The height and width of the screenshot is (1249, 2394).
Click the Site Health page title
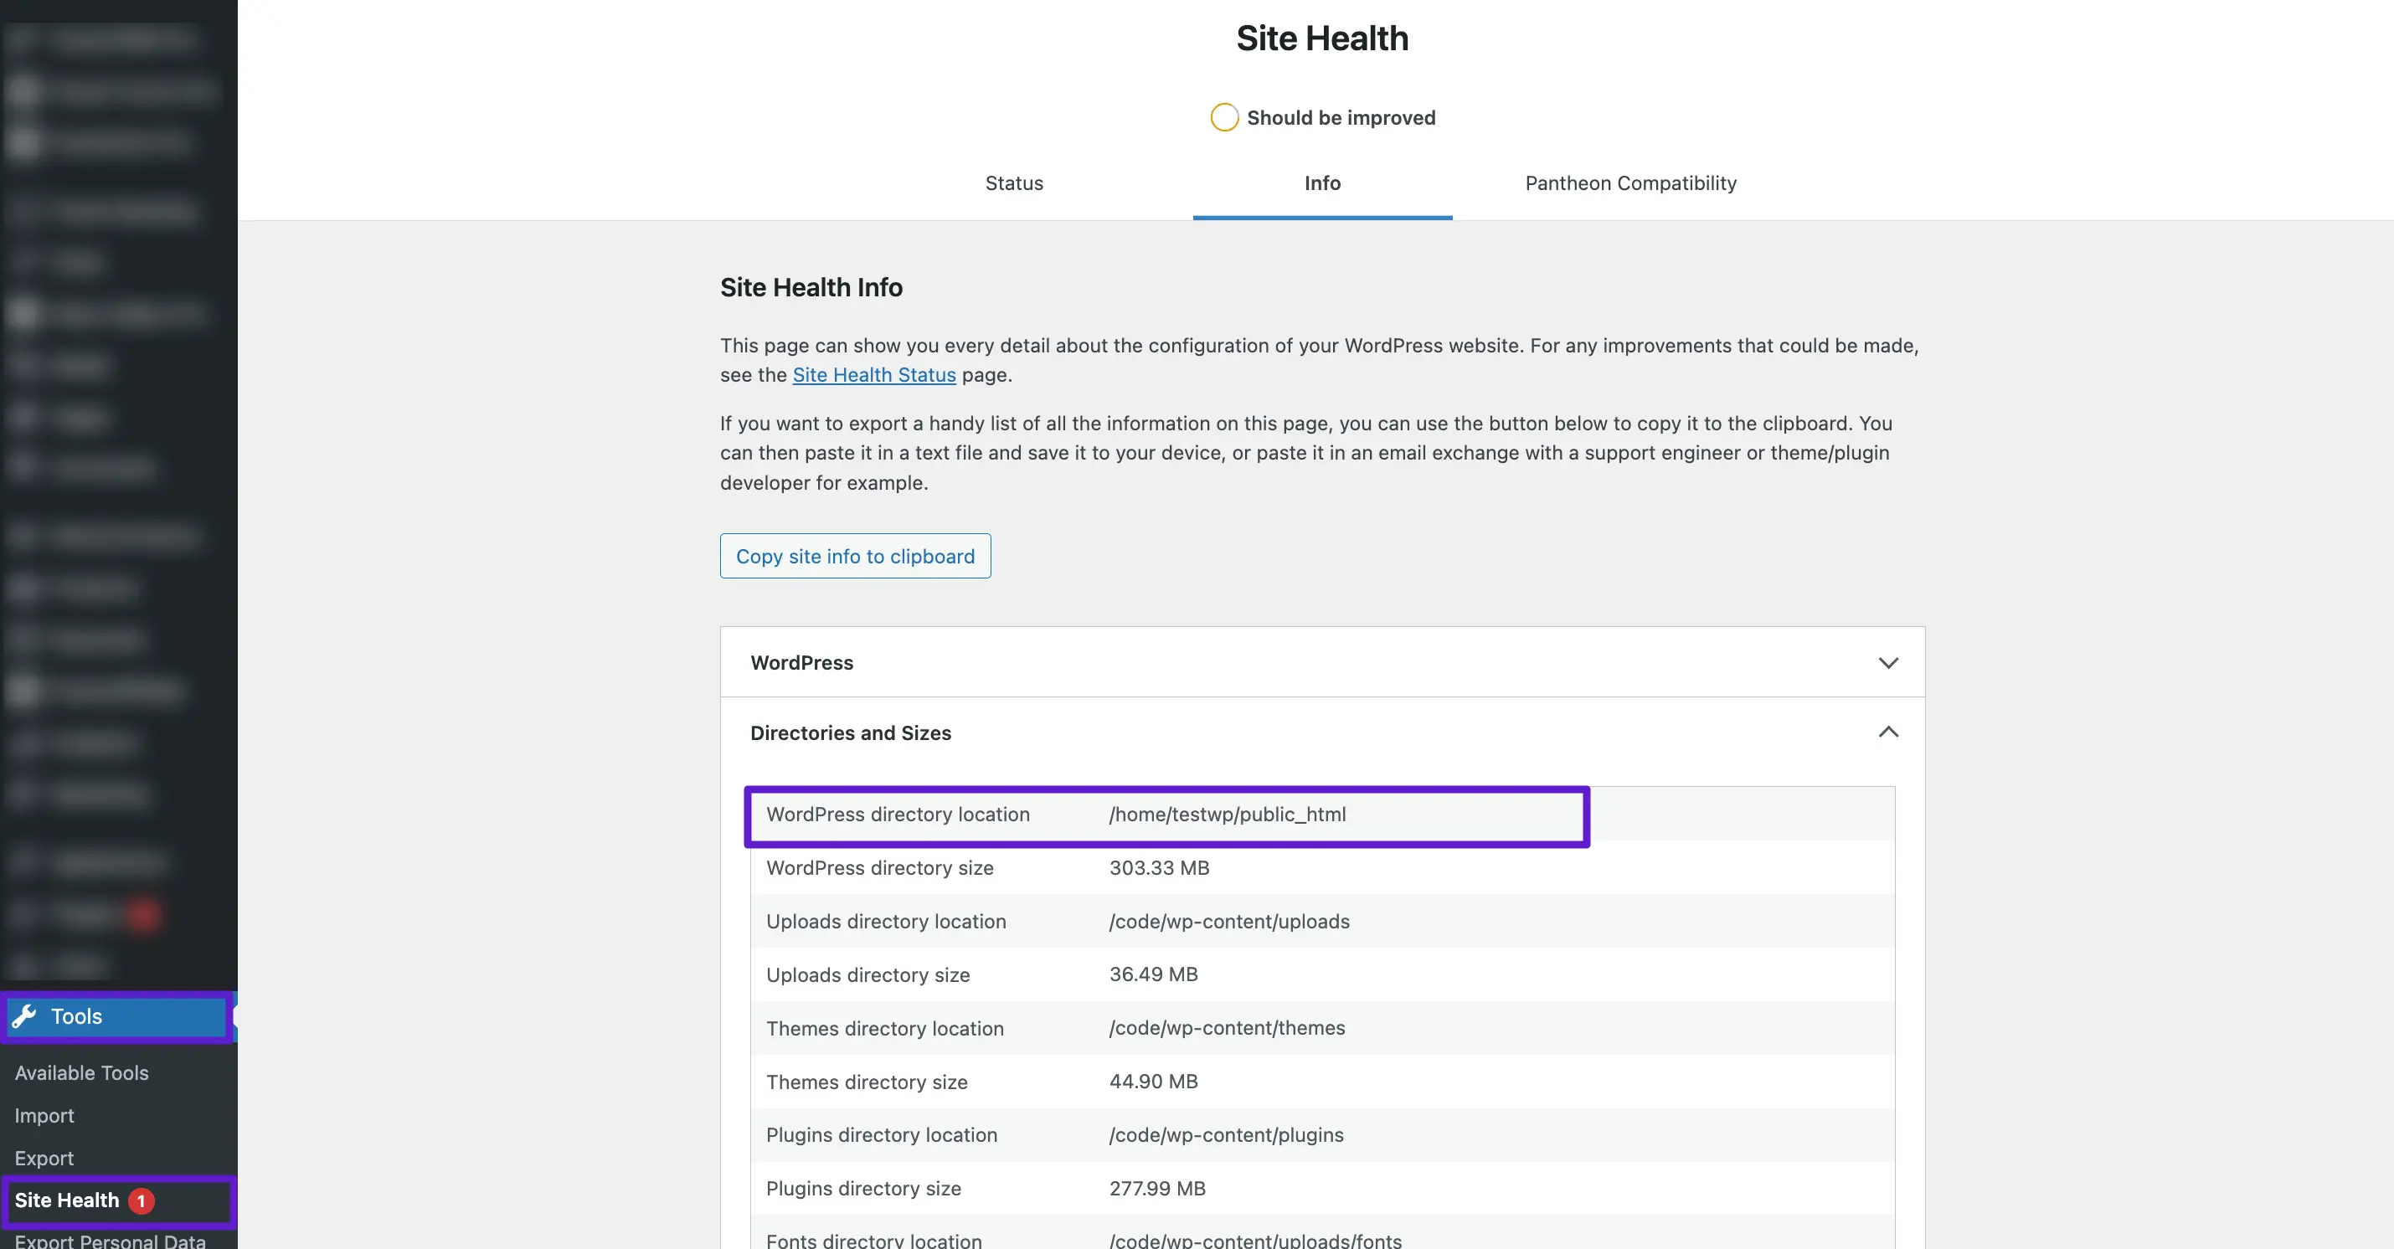[x=1321, y=39]
